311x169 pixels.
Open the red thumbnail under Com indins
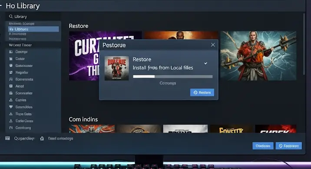tap(276, 128)
